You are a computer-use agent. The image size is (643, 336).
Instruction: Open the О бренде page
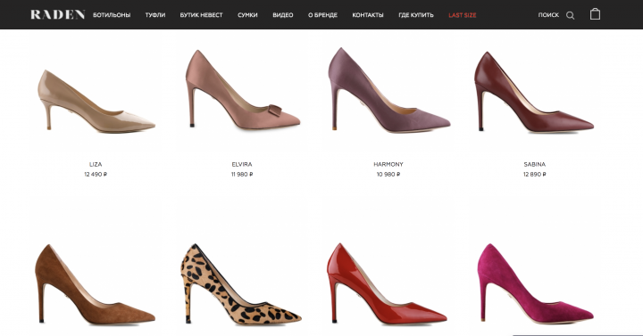(322, 15)
